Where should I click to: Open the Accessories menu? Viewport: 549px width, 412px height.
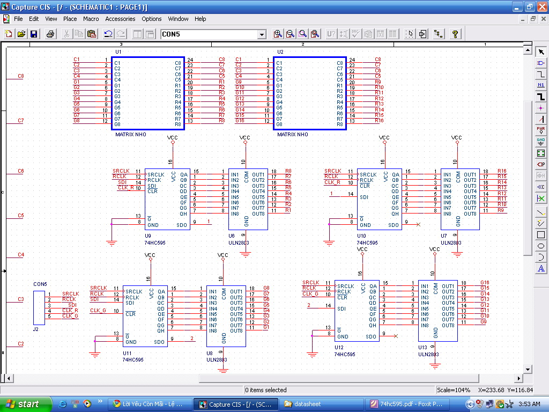click(120, 19)
